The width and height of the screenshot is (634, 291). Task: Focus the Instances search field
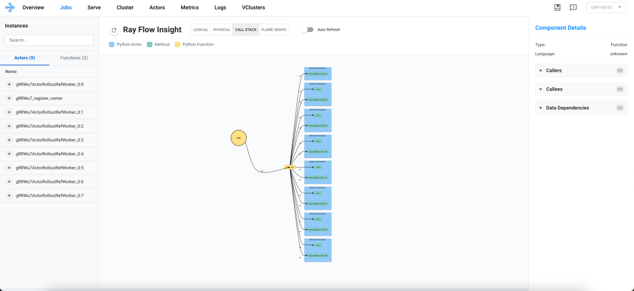pos(49,40)
